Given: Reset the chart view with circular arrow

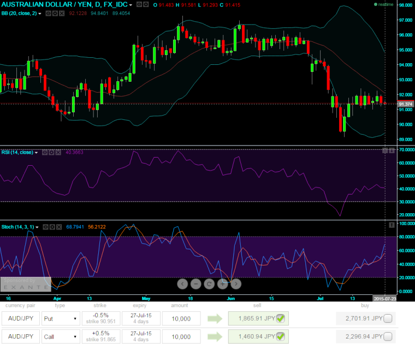Looking at the screenshot, I should click(209, 283).
